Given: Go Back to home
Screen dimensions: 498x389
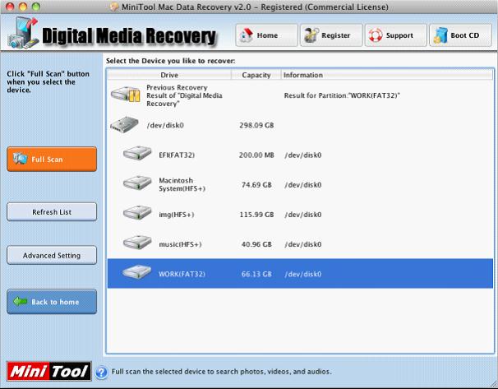Looking at the screenshot, I should pyautogui.click(x=52, y=302).
